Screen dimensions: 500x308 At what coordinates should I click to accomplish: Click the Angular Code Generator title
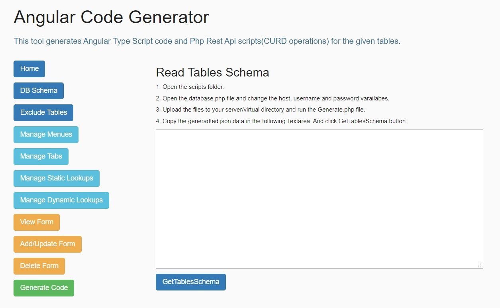click(112, 18)
